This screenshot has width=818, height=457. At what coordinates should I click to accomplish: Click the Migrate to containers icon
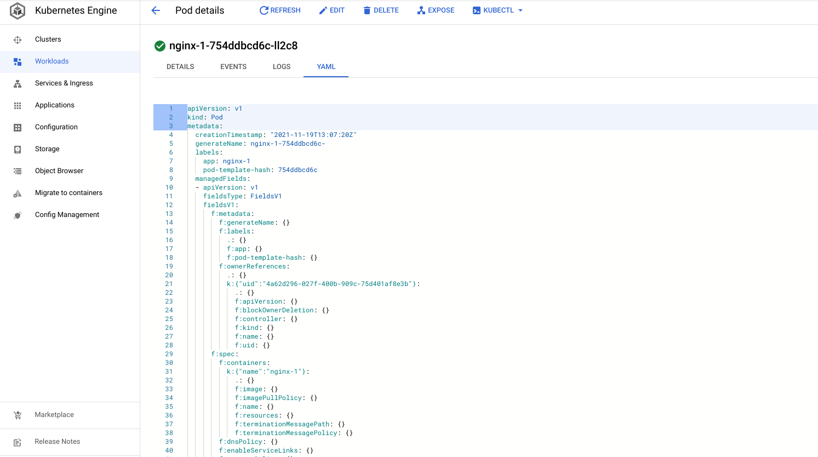[18, 193]
